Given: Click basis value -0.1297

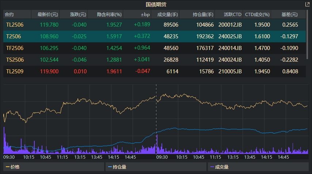Looking at the screenshot, I should click(289, 36).
